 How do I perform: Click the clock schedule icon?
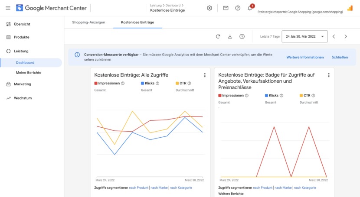242,36
